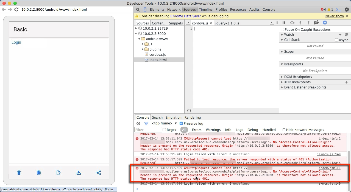Screen dimensions: 351x192
Task: Enable Pause On Caught Exceptions checkbox
Action: [282, 30]
